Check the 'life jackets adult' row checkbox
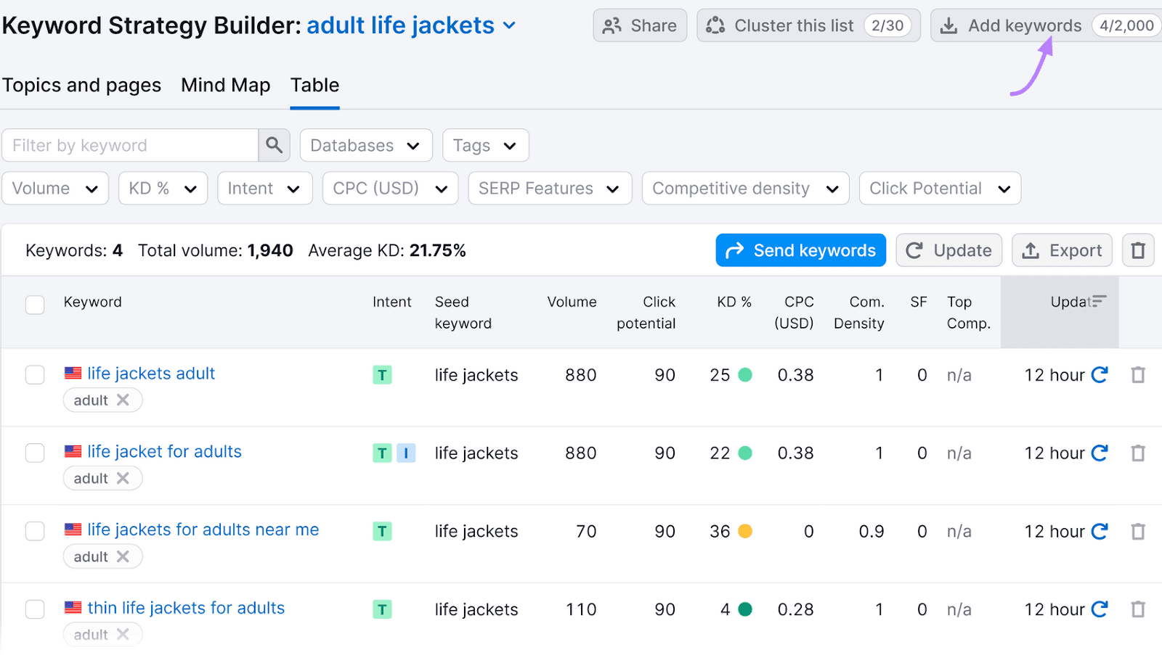The image size is (1162, 655). point(35,375)
